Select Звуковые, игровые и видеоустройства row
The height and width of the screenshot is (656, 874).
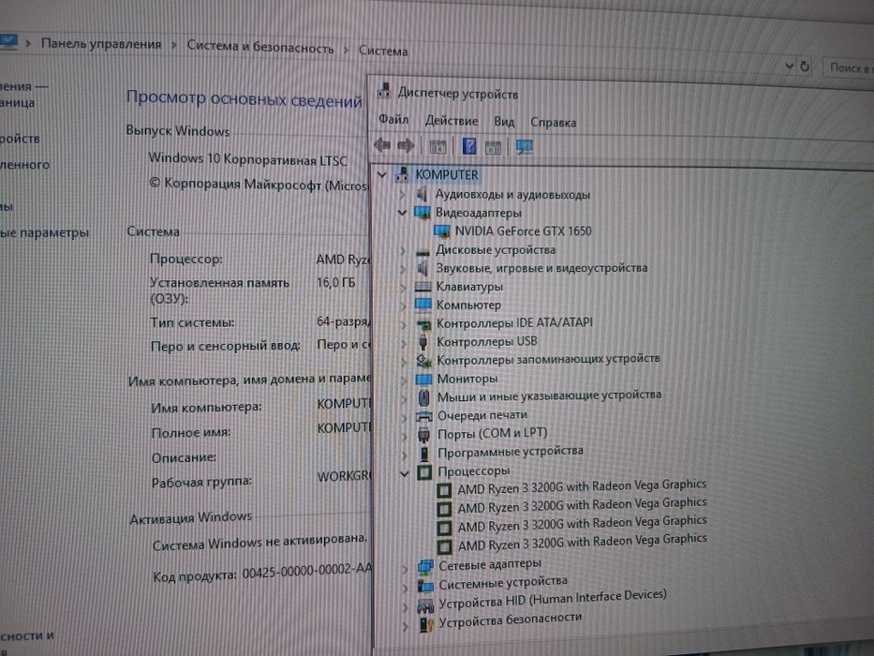pyautogui.click(x=541, y=268)
